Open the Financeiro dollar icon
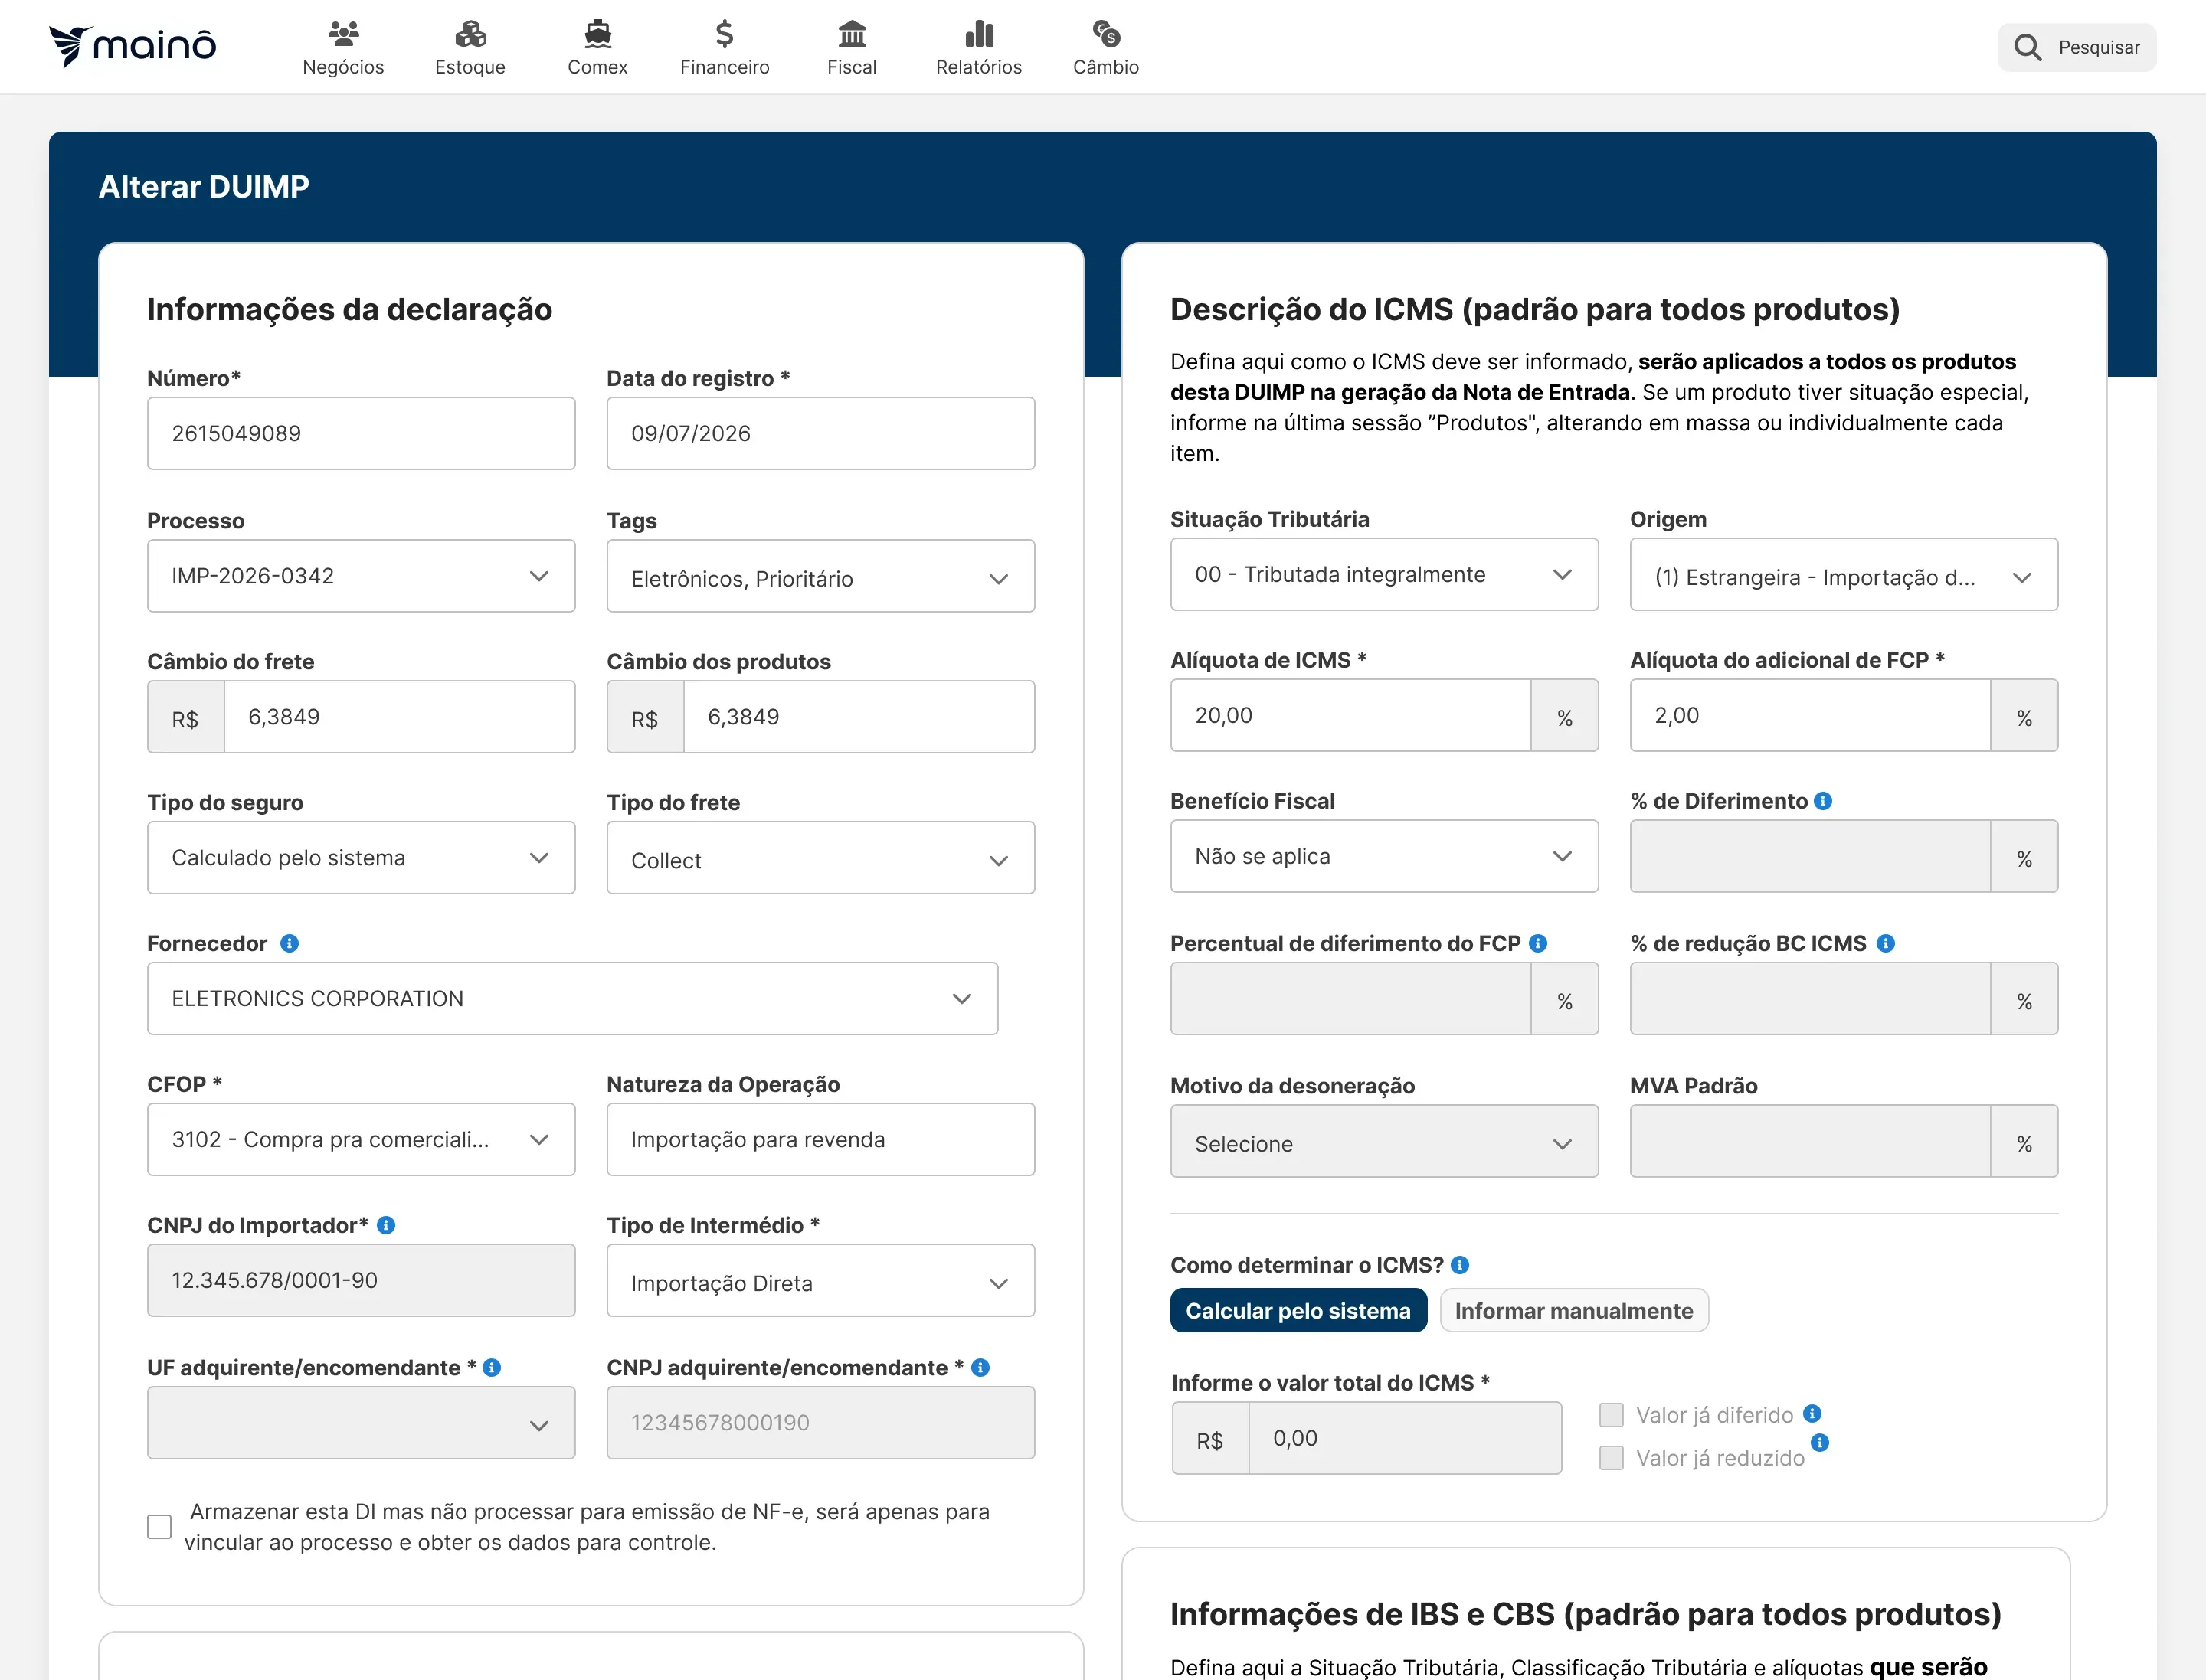2206x1680 pixels. tap(725, 34)
